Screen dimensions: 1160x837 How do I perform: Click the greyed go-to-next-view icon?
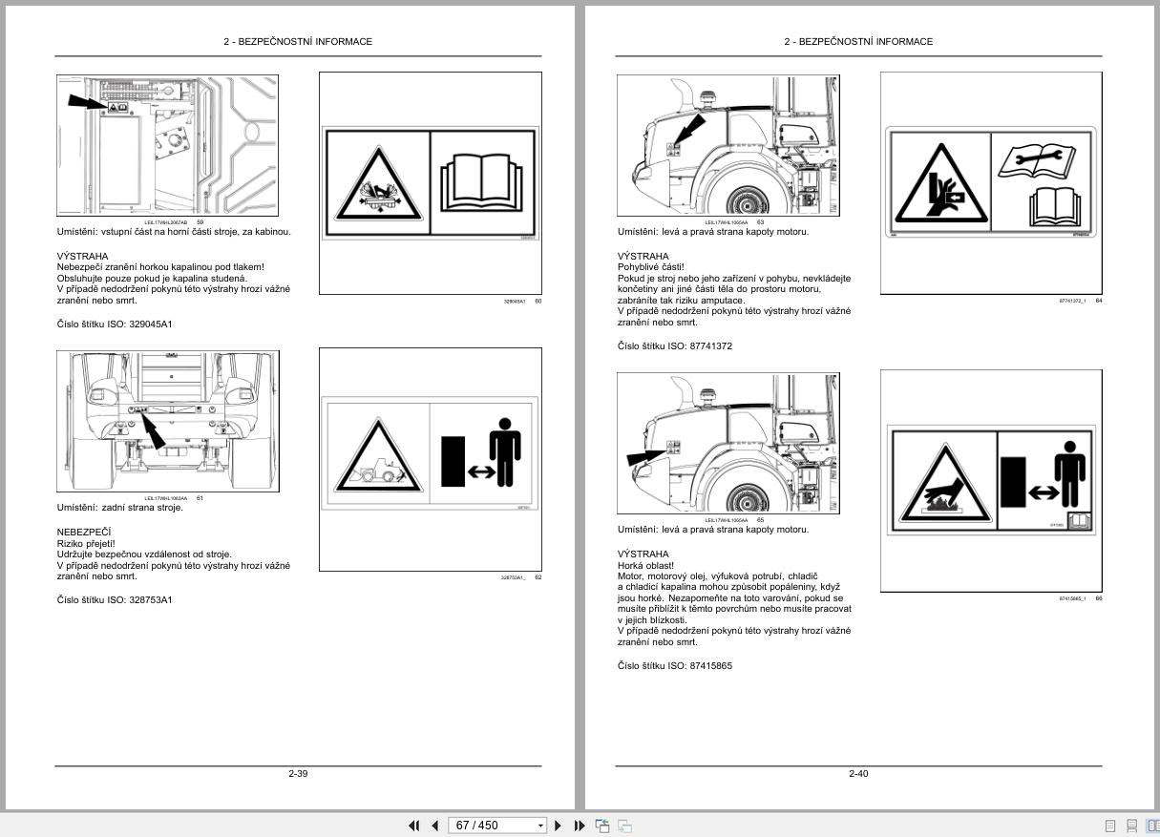(x=625, y=826)
